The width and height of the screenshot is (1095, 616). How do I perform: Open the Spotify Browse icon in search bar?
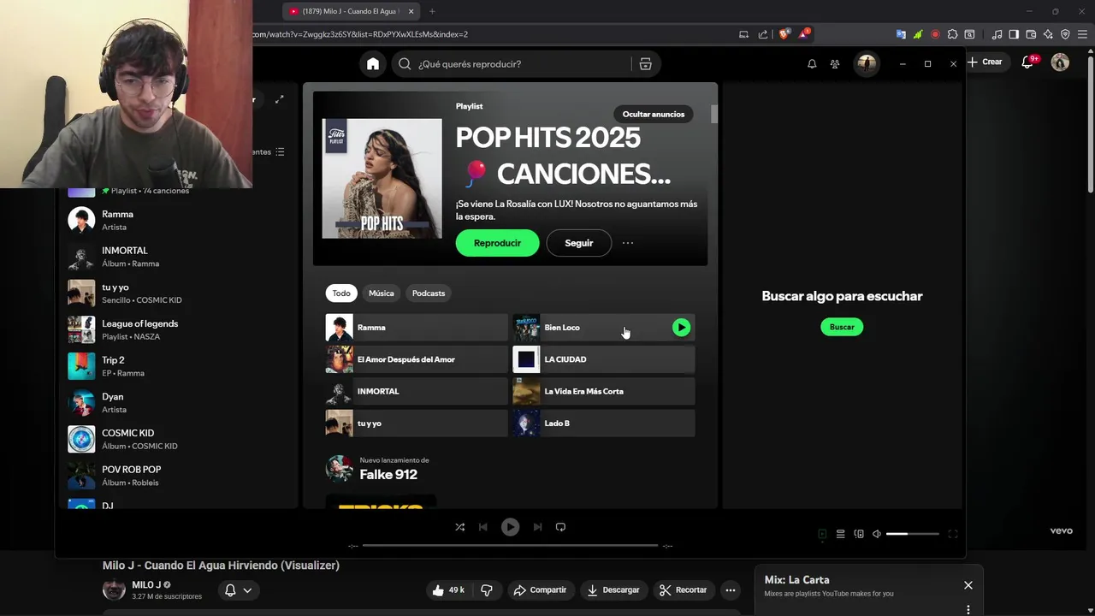646,64
